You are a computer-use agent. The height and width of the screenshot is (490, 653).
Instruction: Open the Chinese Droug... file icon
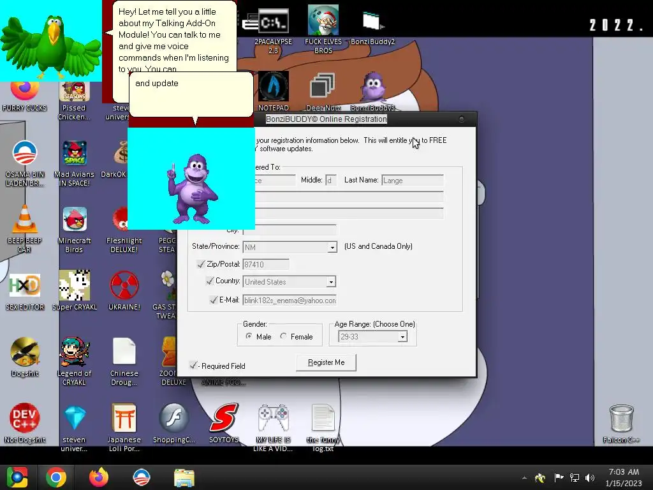[124, 352]
